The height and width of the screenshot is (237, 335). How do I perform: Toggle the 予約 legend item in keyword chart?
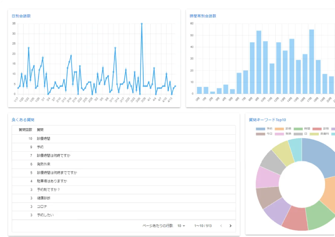264,129
